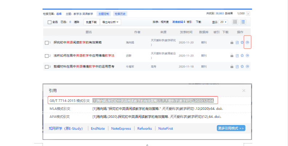This screenshot has width=288, height=146.
Task: Click the lock download icon for result 2
Action: (x=232, y=56)
